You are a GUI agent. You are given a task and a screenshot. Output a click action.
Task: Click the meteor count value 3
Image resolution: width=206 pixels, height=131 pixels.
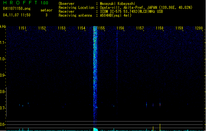(47, 15)
